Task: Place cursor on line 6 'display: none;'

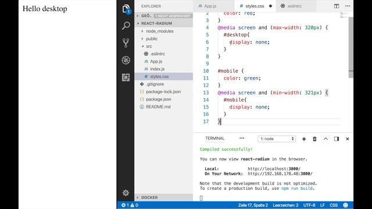Action: click(x=249, y=42)
